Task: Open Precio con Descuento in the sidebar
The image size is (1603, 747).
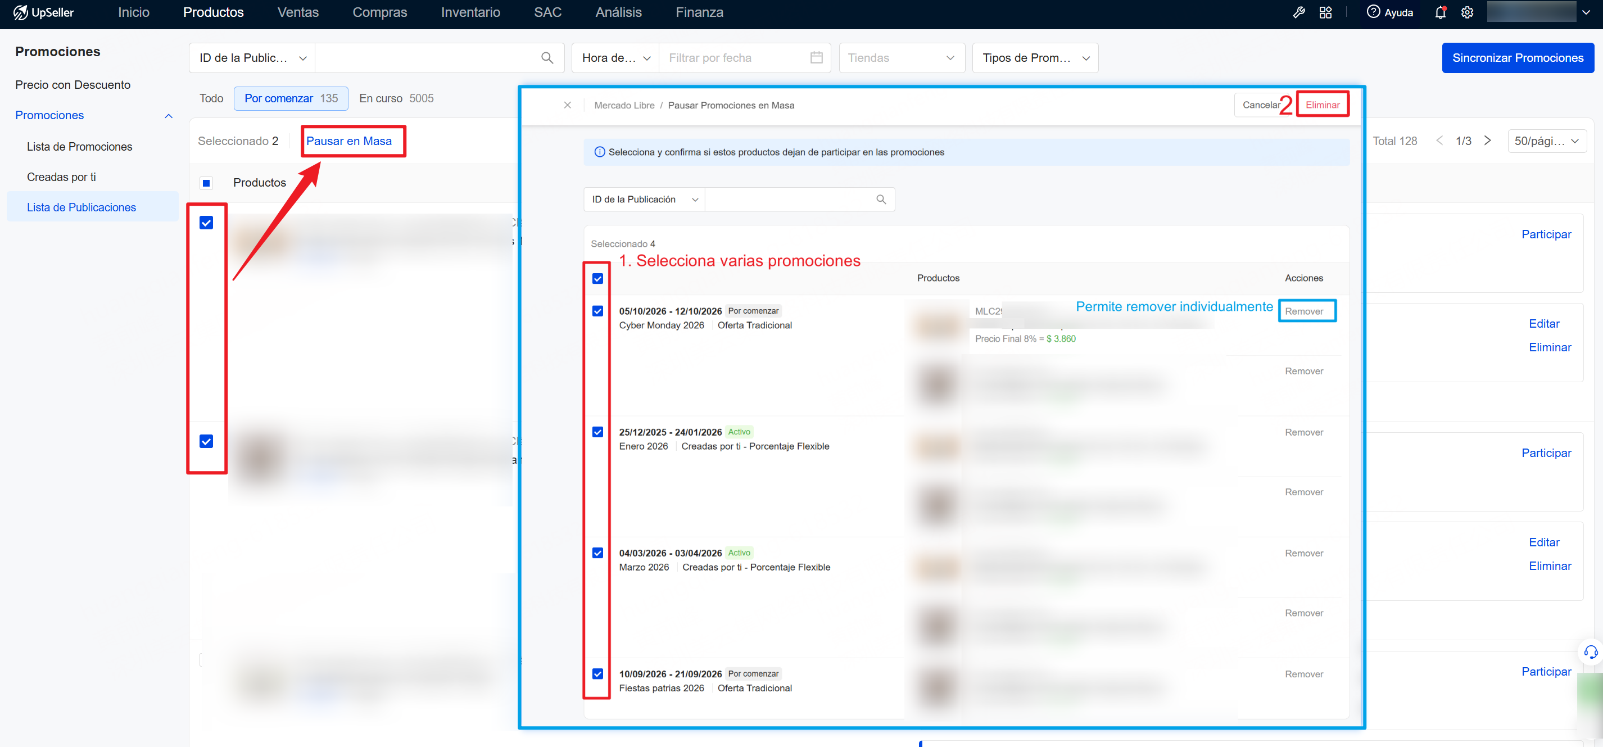Action: coord(73,85)
